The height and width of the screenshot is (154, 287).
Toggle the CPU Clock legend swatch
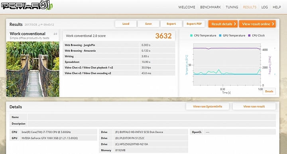click(249, 35)
